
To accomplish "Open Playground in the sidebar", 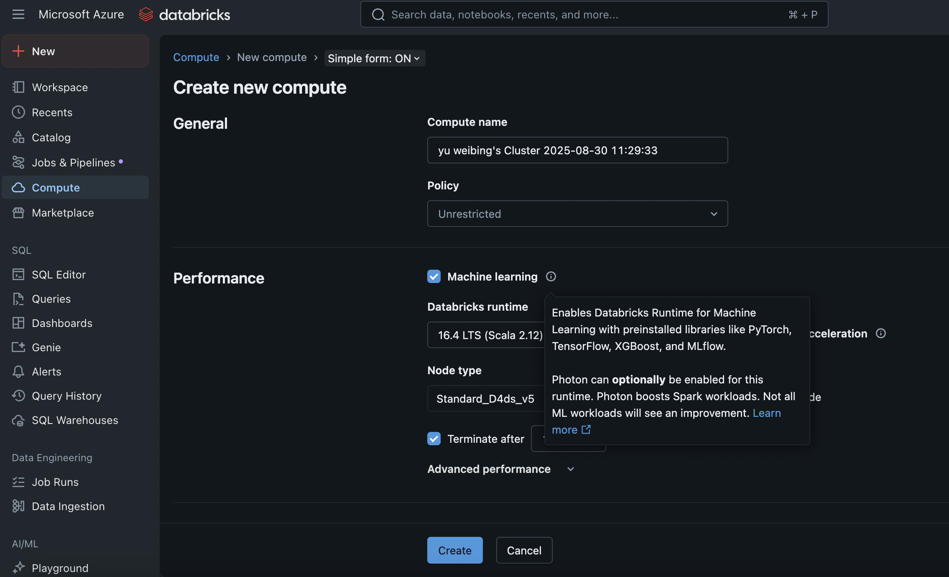I will [75, 568].
